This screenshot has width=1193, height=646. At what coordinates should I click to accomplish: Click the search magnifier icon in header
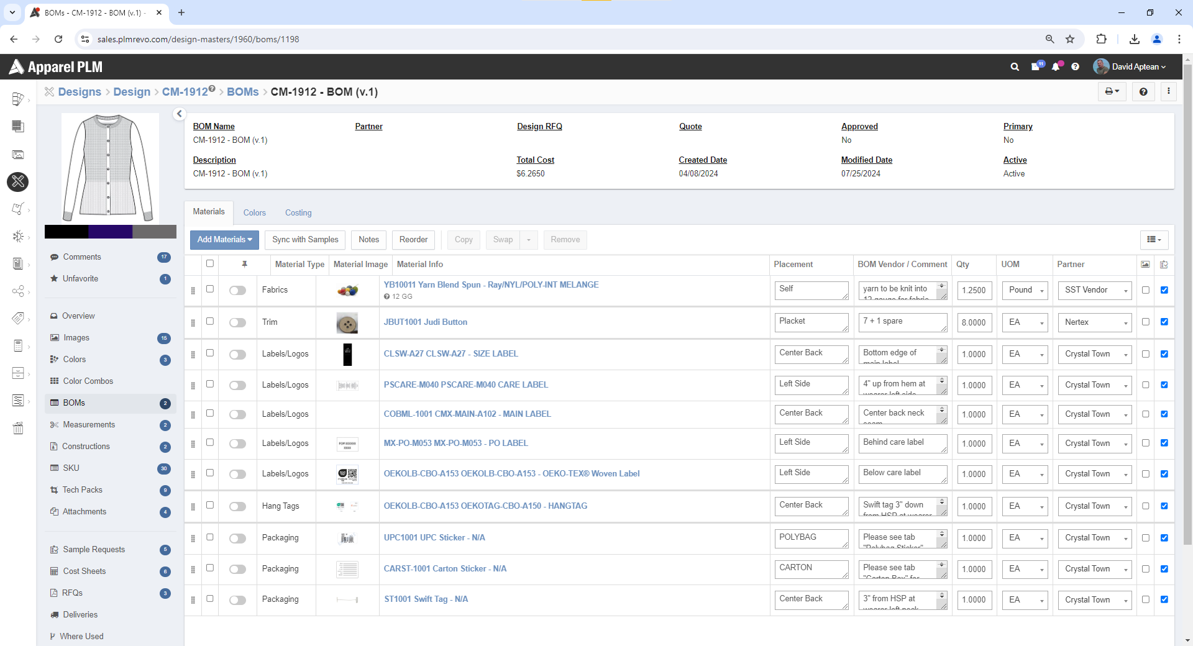1015,67
